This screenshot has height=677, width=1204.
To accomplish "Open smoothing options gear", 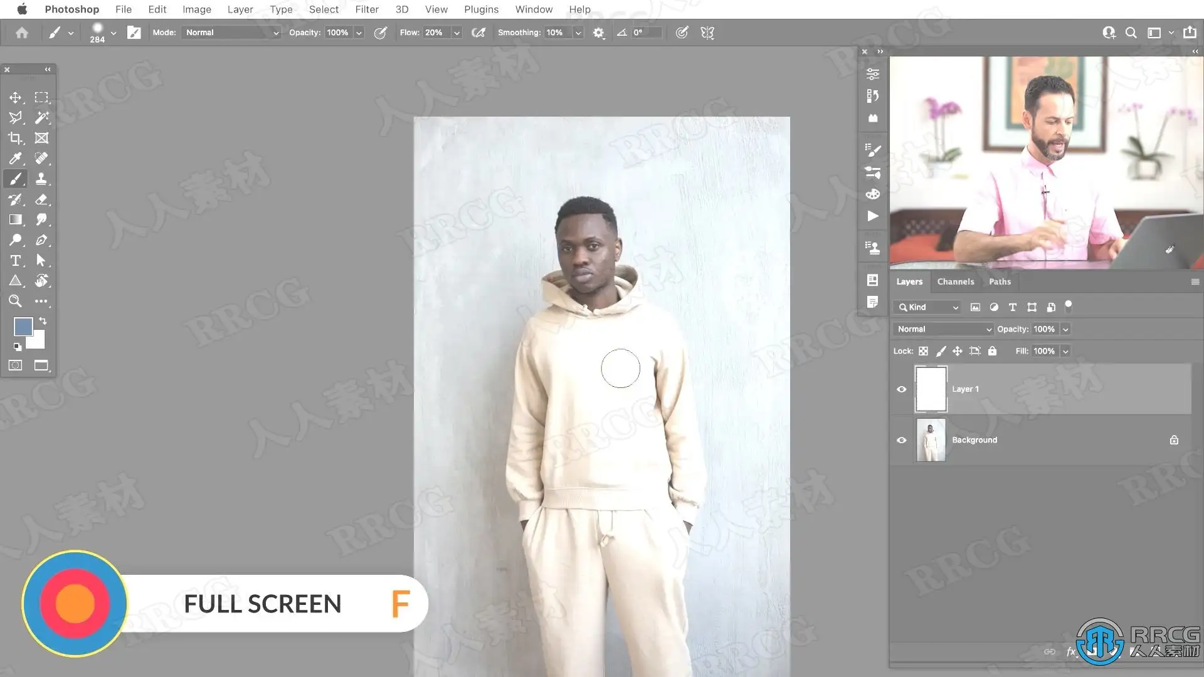I will coord(599,33).
